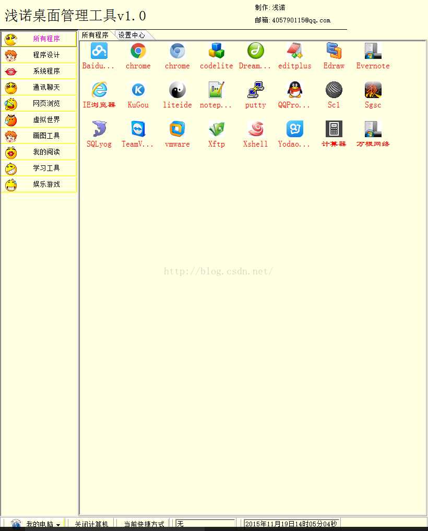The image size is (428, 531).
Task: Launch the KuGou music icon
Action: (138, 90)
